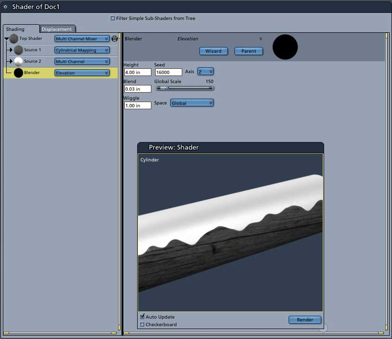Image resolution: width=392 pixels, height=339 pixels.
Task: Click the Global Scale slider
Action: click(185, 88)
